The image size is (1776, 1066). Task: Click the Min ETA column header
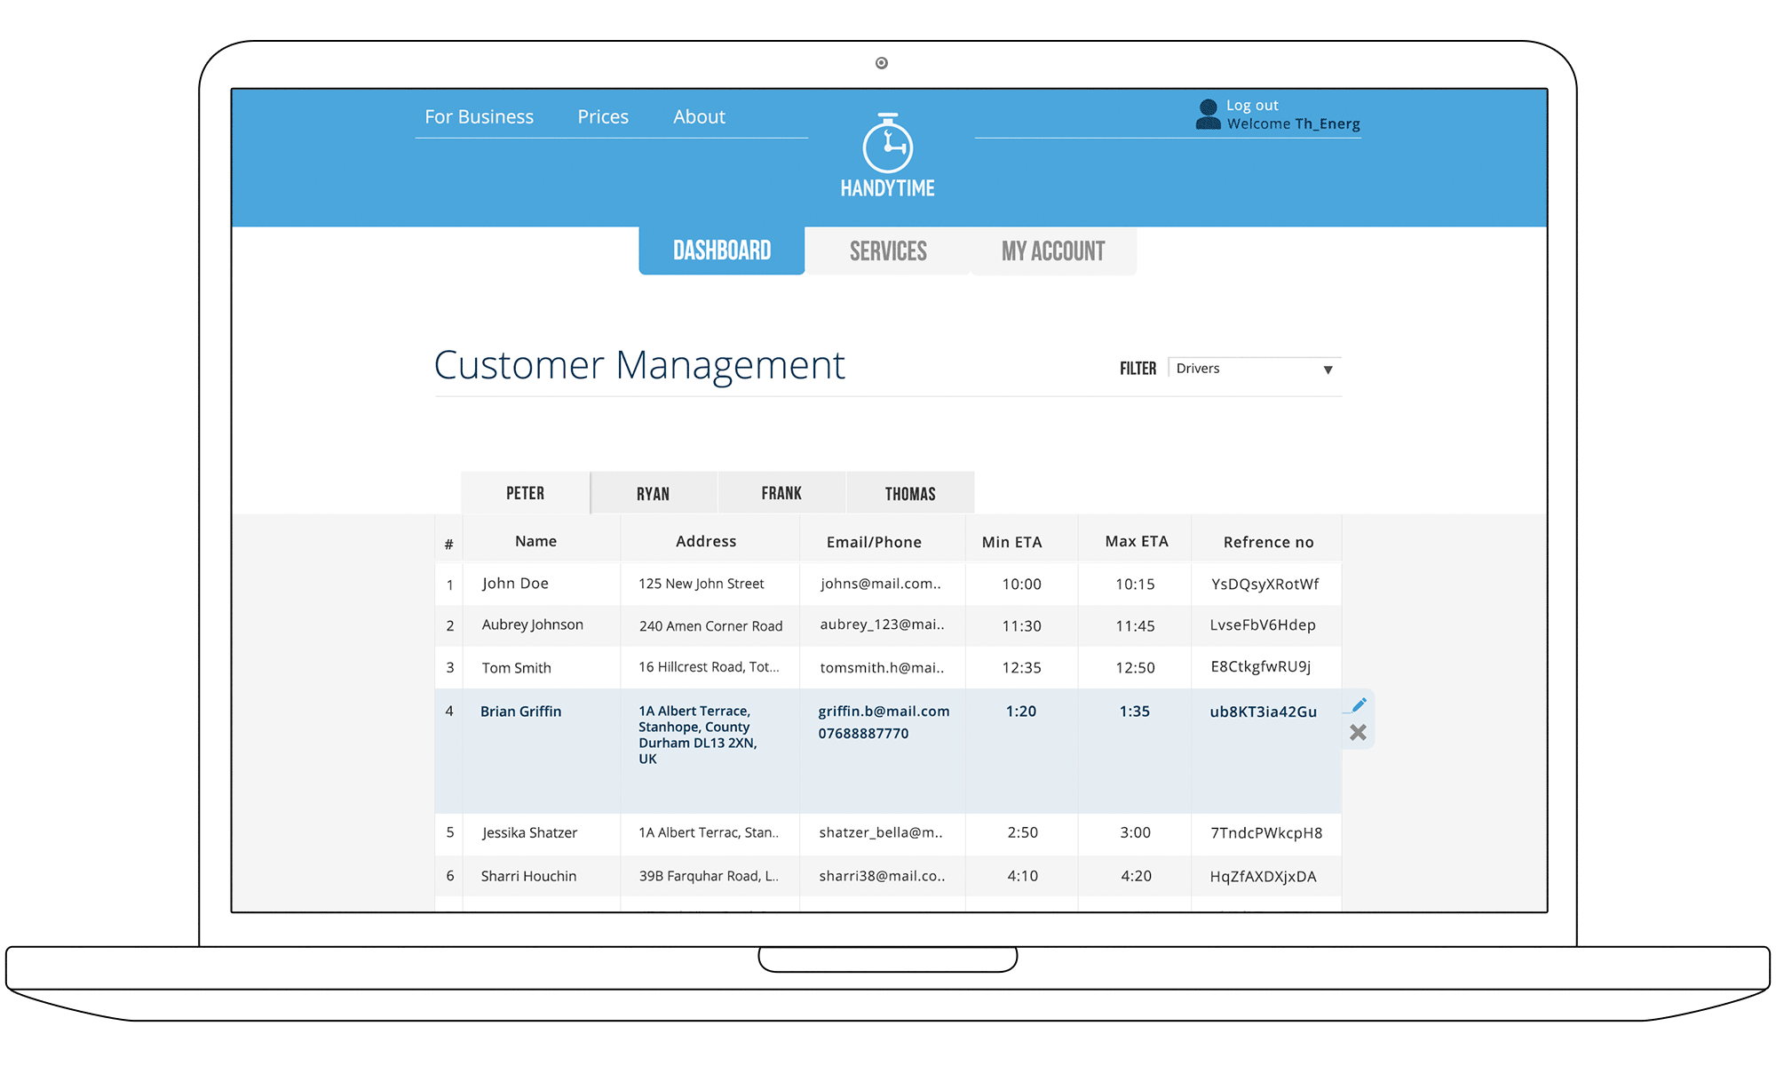1011,542
